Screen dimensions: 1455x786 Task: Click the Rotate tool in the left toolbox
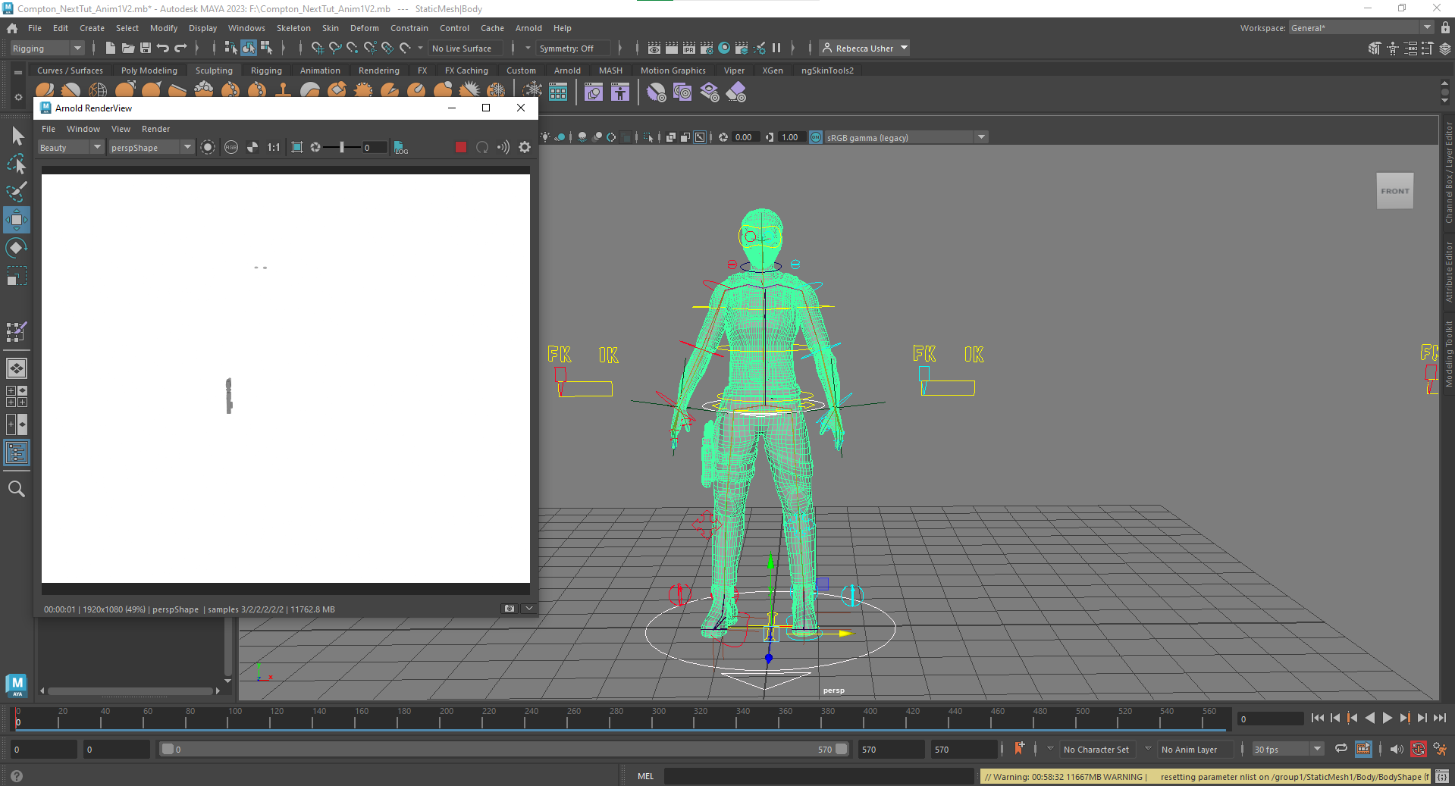click(x=17, y=248)
